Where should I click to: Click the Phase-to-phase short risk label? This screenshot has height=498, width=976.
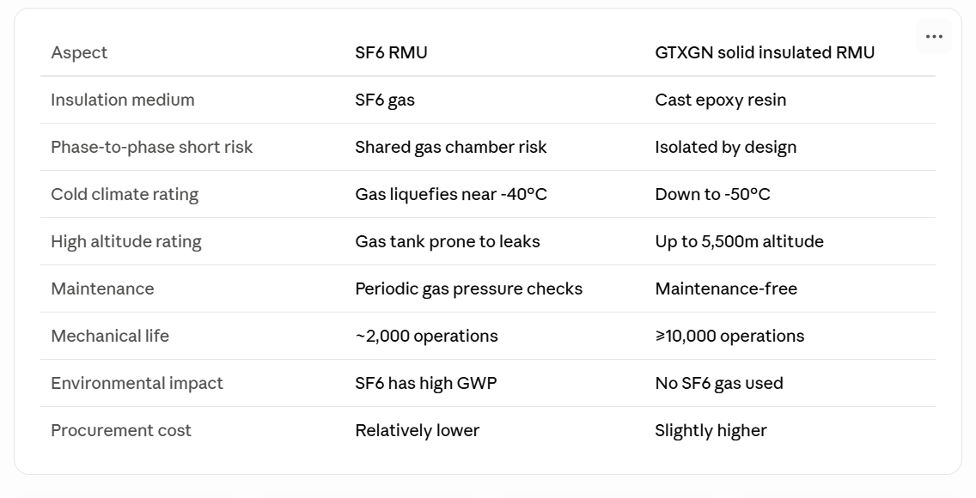152,147
